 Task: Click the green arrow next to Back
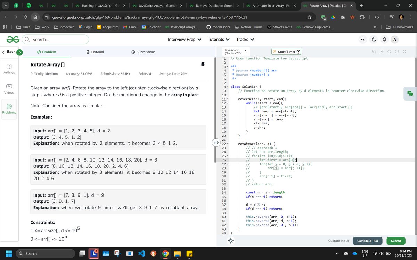[x=19, y=52]
